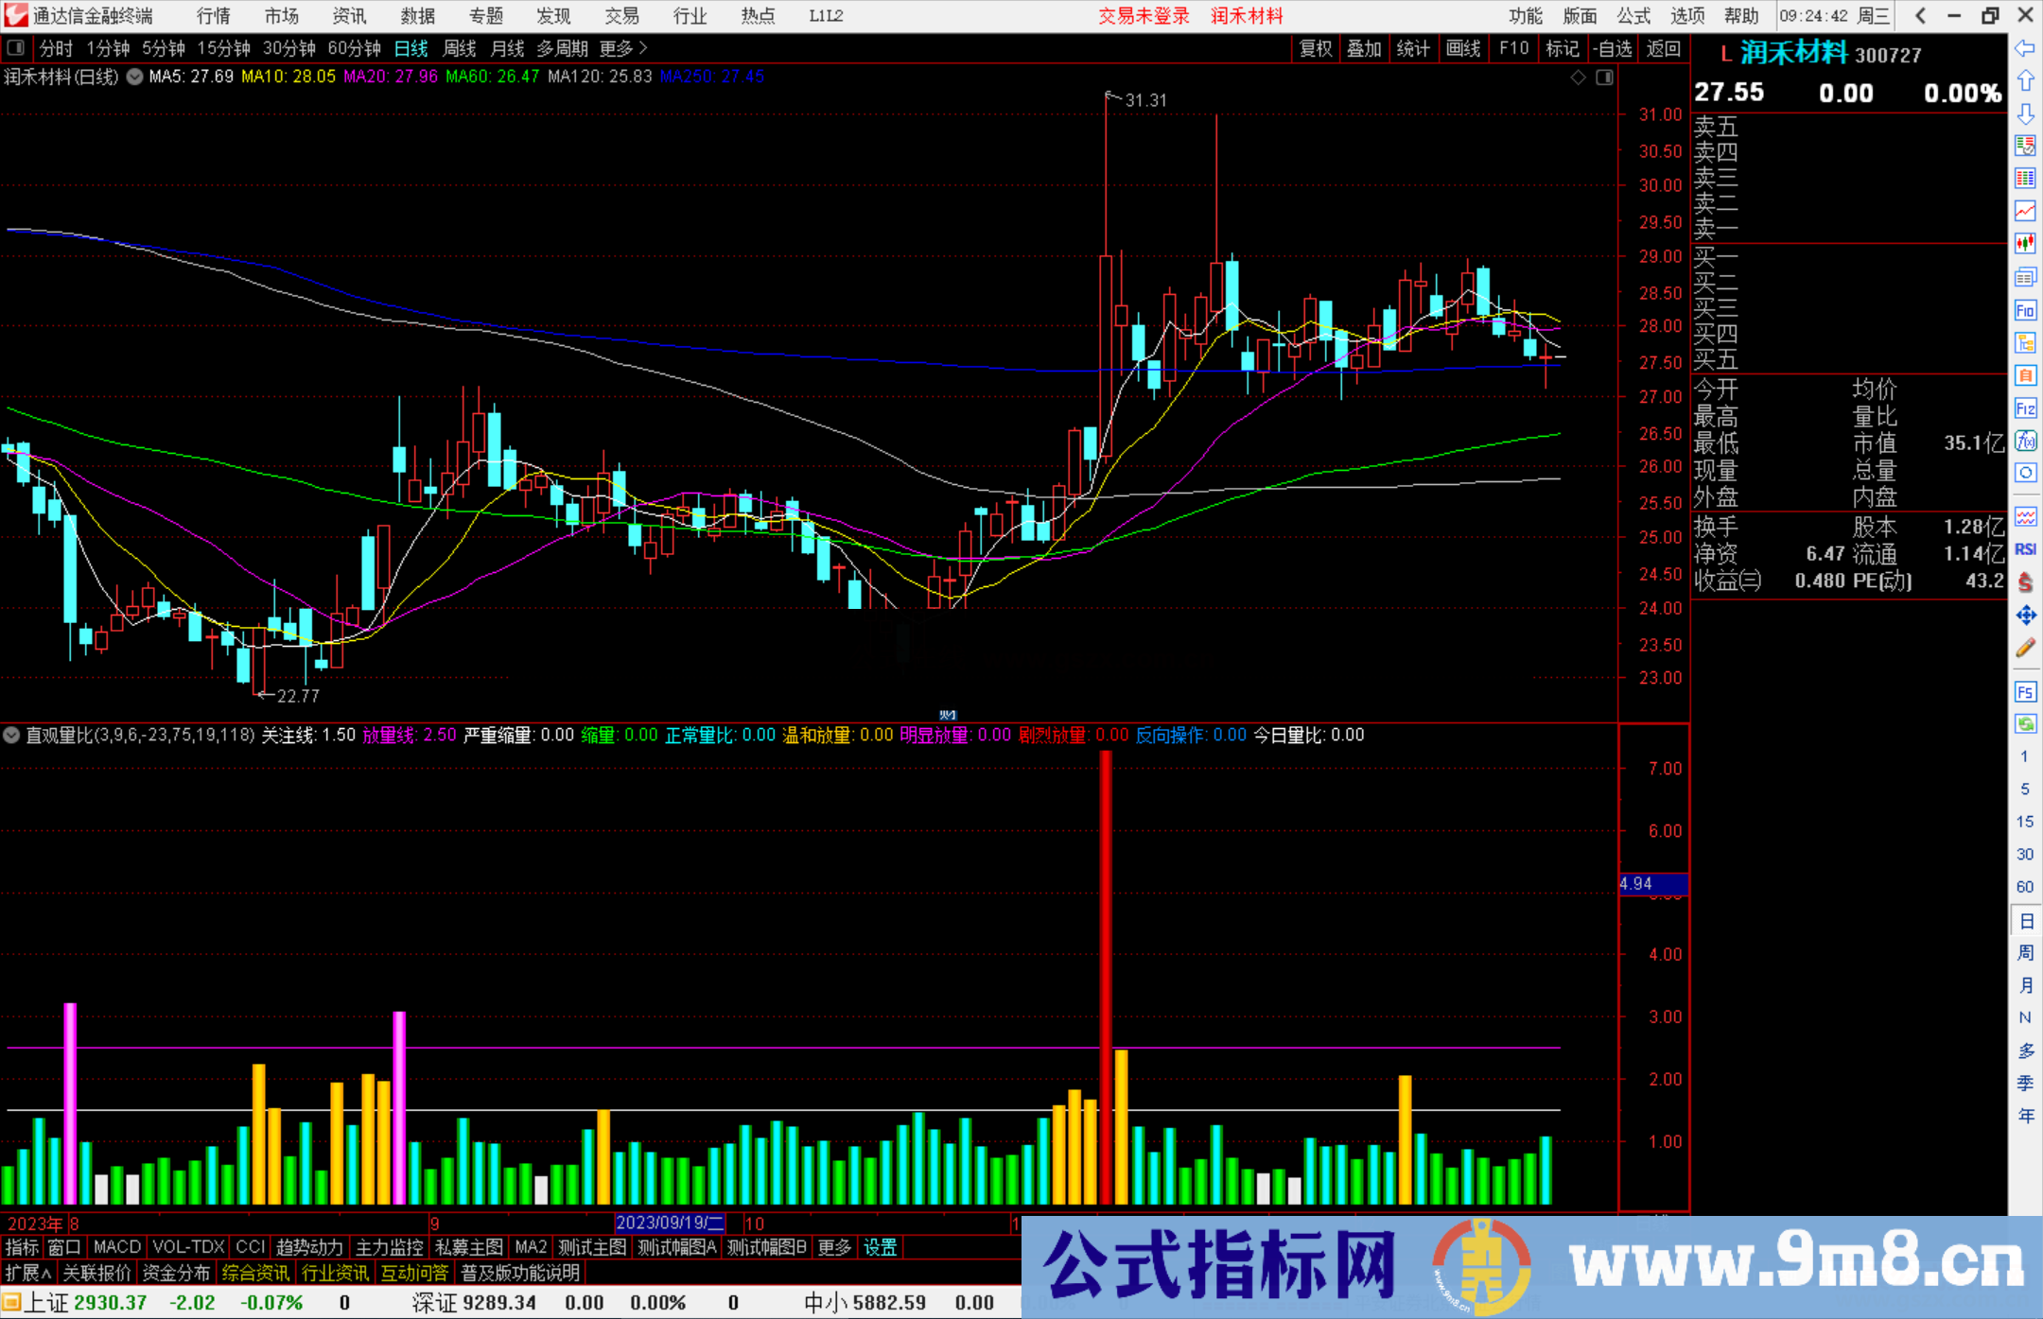Click the green refresh sidebar icon
Screen dimensions: 2043x1319
click(x=2025, y=723)
